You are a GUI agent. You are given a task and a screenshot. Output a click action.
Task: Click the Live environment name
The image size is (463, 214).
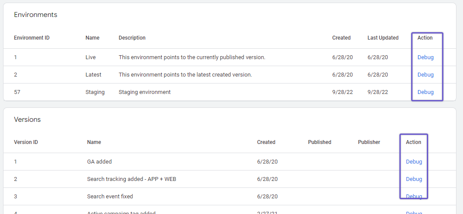tap(91, 57)
